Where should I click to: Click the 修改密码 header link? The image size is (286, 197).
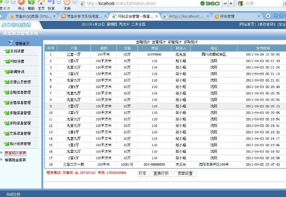click(267, 24)
